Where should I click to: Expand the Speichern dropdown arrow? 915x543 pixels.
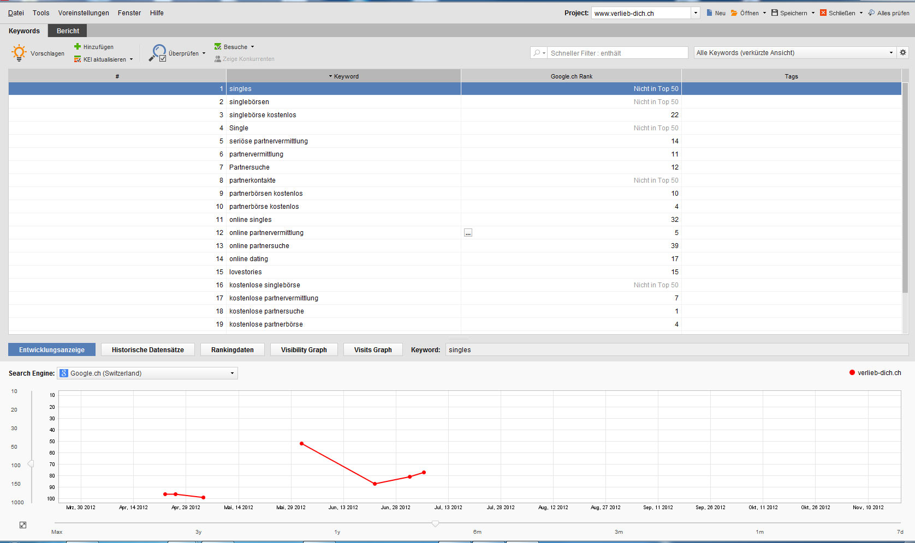pos(813,13)
